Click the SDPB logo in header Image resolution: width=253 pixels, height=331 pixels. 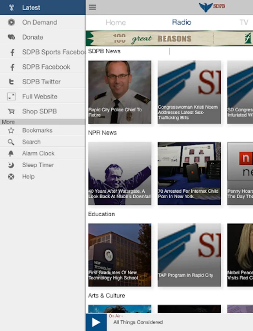click(x=212, y=7)
